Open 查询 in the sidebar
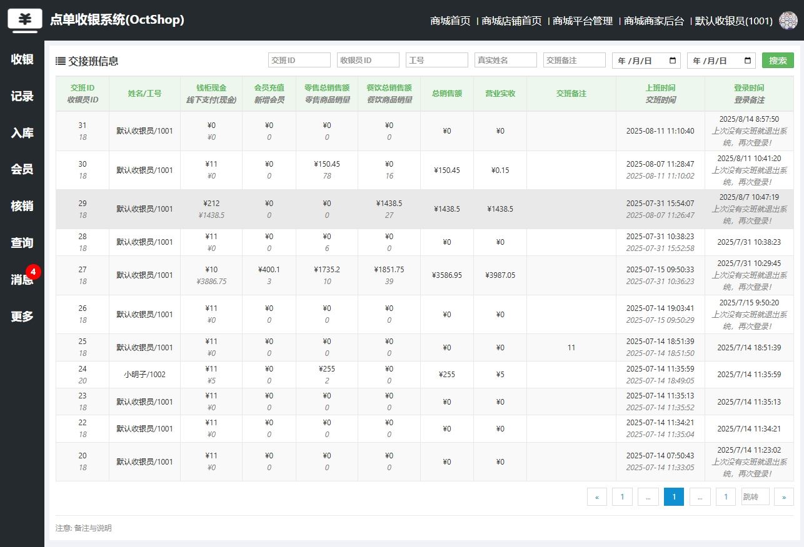804x547 pixels. coord(22,243)
